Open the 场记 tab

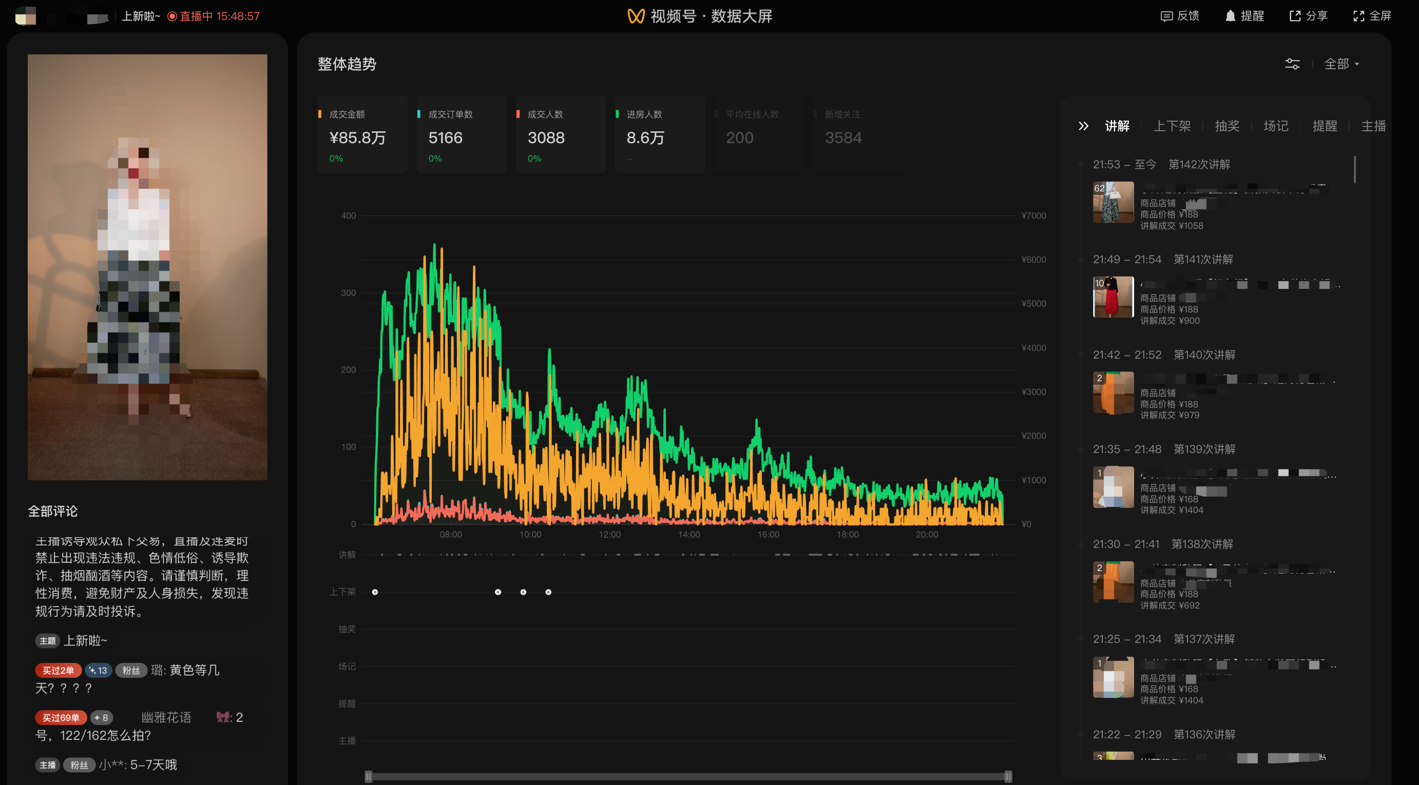[1275, 126]
